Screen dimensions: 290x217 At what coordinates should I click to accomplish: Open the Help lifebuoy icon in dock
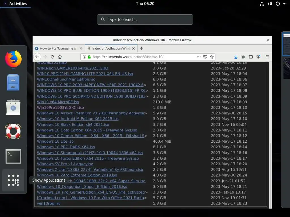point(13,131)
